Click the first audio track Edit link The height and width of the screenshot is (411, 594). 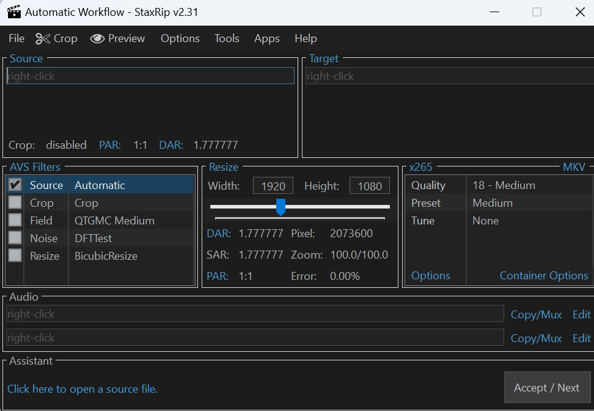pos(581,315)
